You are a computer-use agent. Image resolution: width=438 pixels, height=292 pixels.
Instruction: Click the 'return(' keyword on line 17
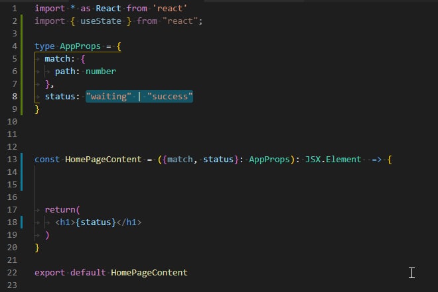[62, 210]
